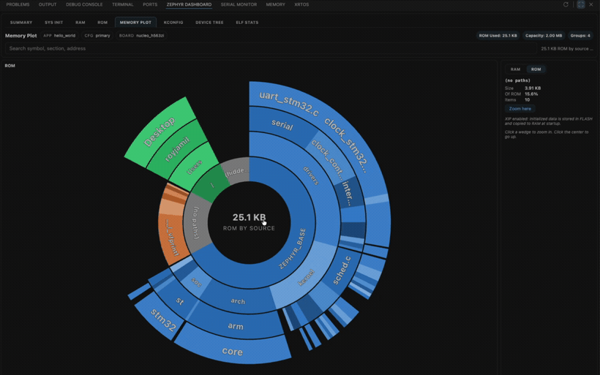Open the ROM sub-tab in dashboard

tap(102, 23)
